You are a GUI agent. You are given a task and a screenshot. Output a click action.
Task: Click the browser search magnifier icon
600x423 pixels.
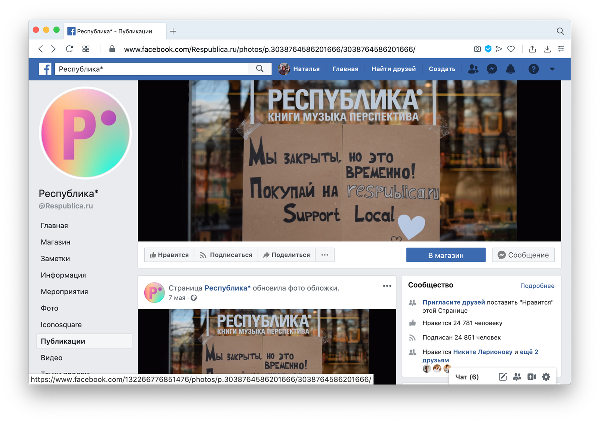560,31
